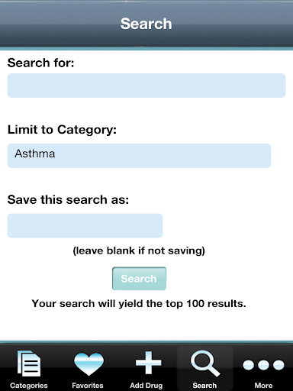Tap the Favorites heart icon
The height and width of the screenshot is (391, 293).
(x=89, y=364)
